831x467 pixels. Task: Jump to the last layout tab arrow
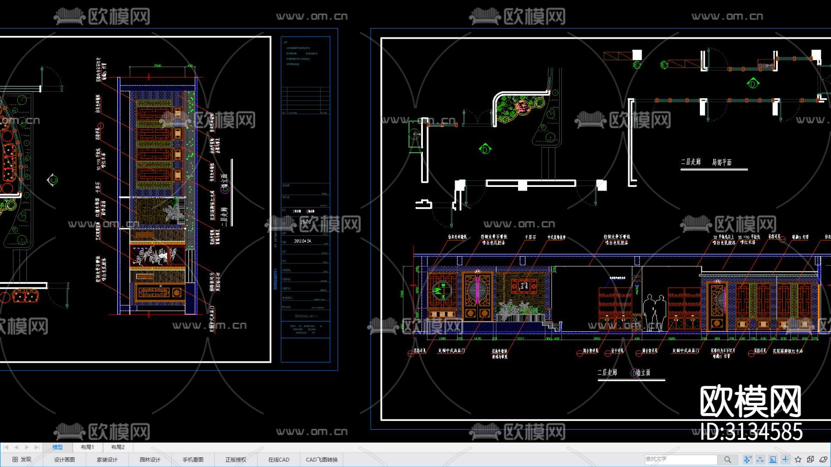[x=36, y=447]
